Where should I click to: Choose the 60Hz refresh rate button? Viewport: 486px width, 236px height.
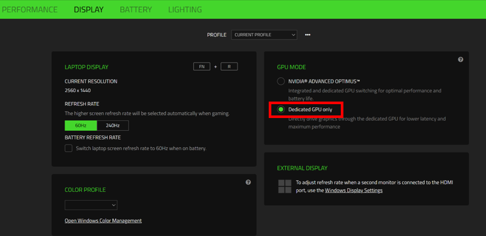(80, 126)
